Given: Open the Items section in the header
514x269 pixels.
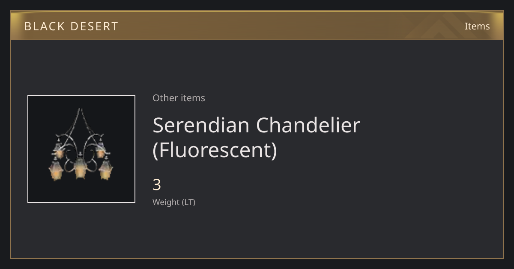Looking at the screenshot, I should tap(477, 26).
